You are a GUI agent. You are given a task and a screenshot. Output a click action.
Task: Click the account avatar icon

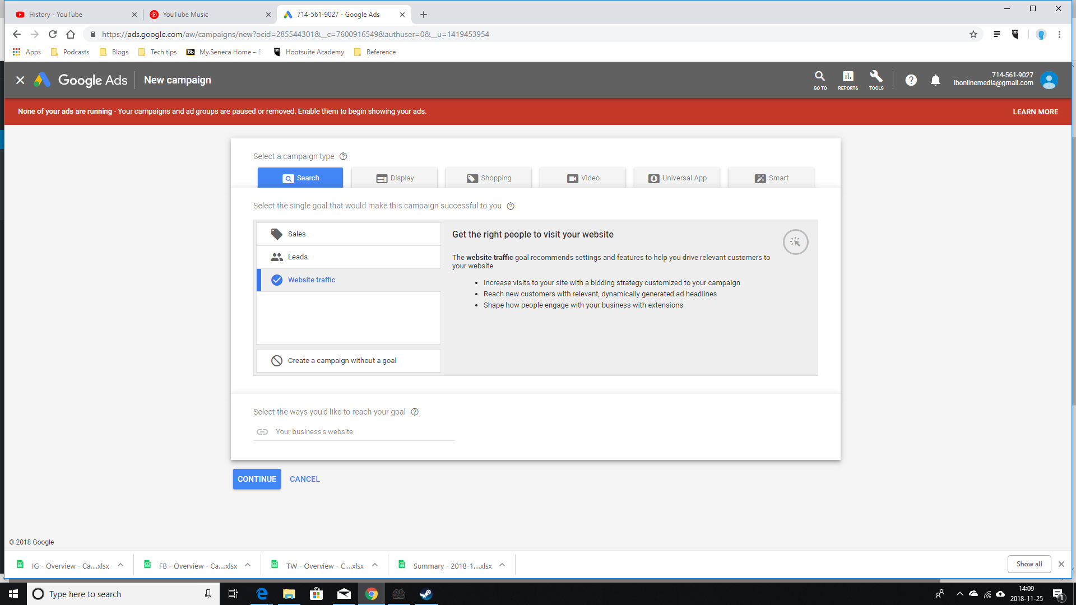pyautogui.click(x=1049, y=80)
